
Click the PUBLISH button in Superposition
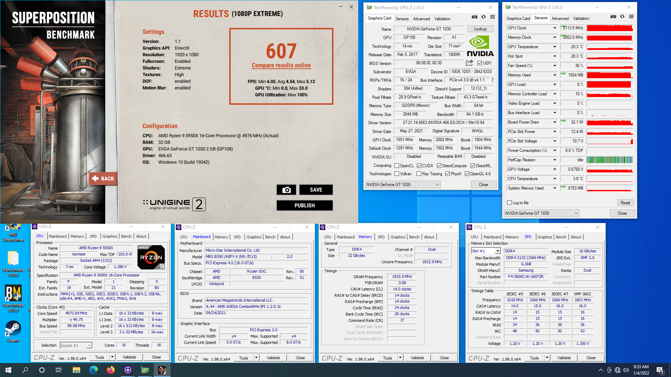(x=304, y=205)
